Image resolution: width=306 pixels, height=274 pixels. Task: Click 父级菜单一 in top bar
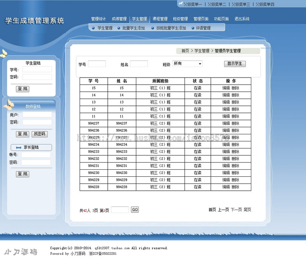[x=193, y=4]
